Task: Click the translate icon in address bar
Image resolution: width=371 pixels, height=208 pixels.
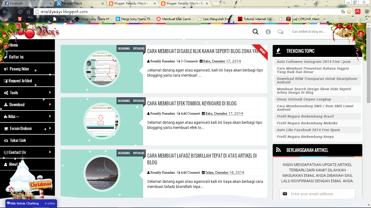Action: [x=343, y=12]
